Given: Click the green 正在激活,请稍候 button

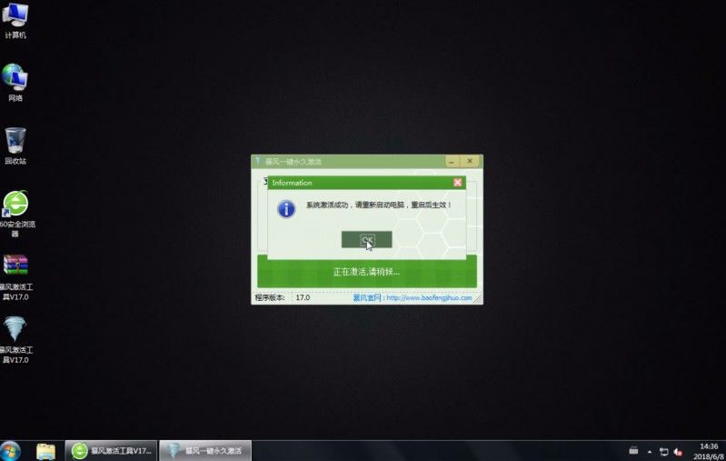Looking at the screenshot, I should pos(367,272).
